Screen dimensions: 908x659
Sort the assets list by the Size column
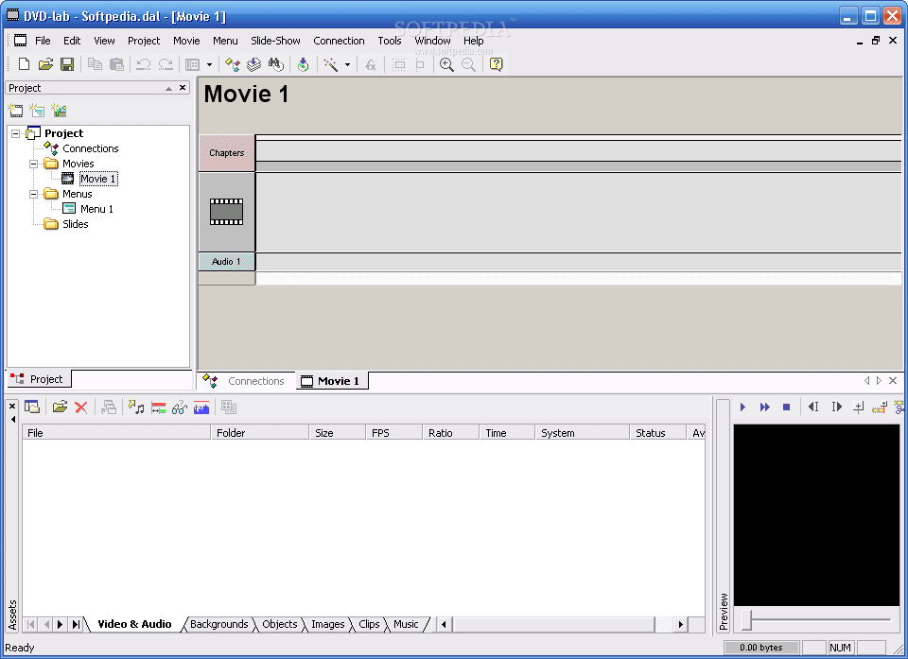337,433
